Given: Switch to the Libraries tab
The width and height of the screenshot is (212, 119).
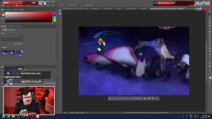Looking at the screenshot, I should click(x=19, y=26).
